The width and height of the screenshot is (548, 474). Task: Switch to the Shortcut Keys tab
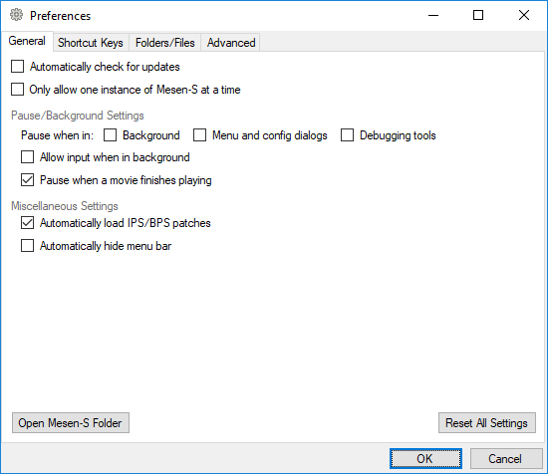[91, 43]
